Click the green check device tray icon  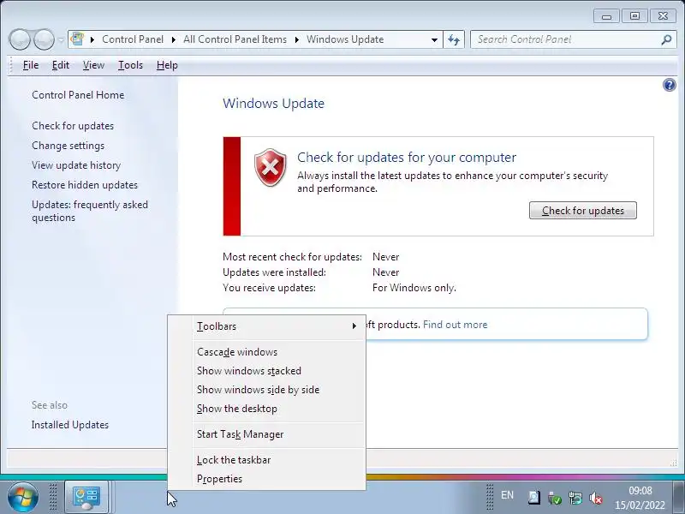coord(554,498)
